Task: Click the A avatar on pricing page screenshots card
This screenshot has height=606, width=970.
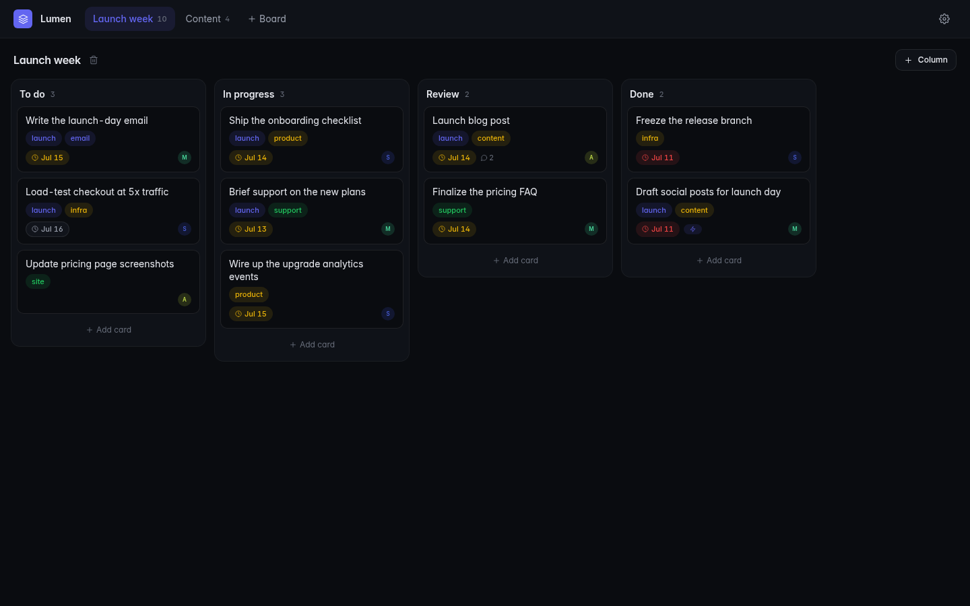Action: coord(185,300)
